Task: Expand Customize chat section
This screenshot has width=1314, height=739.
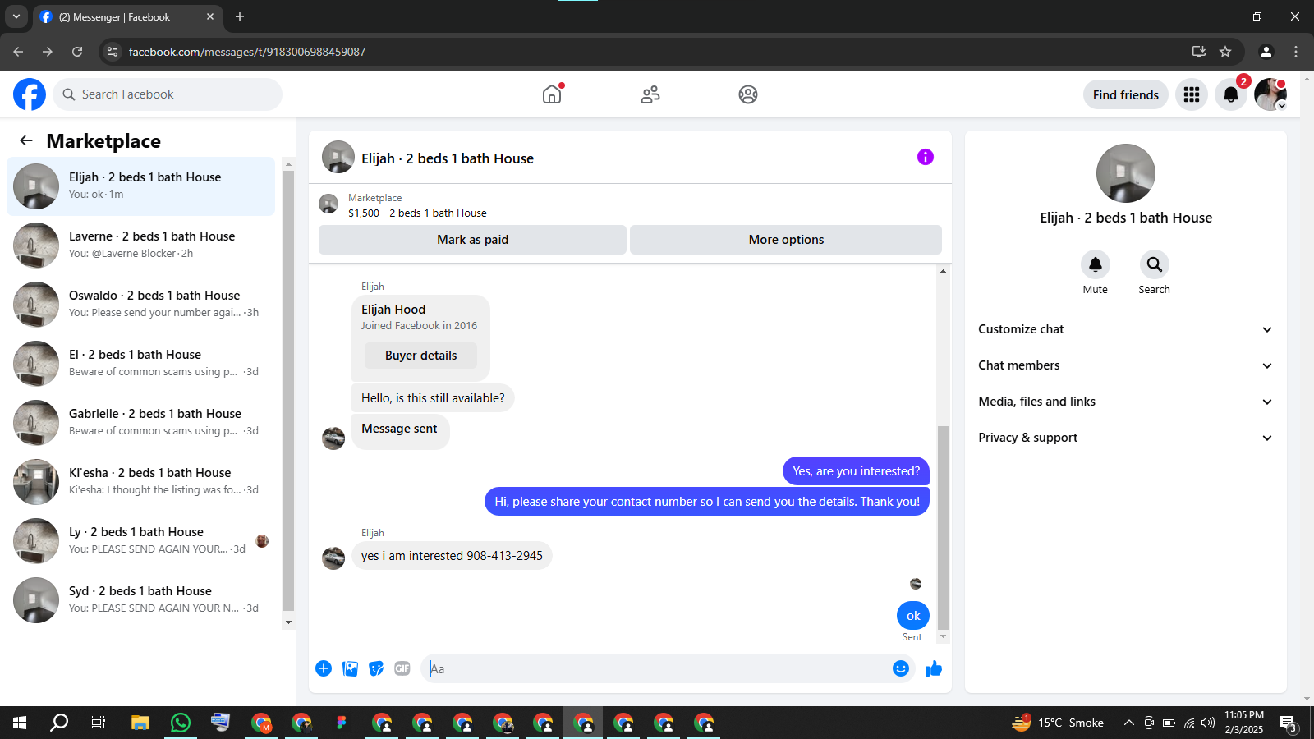Action: (1126, 329)
